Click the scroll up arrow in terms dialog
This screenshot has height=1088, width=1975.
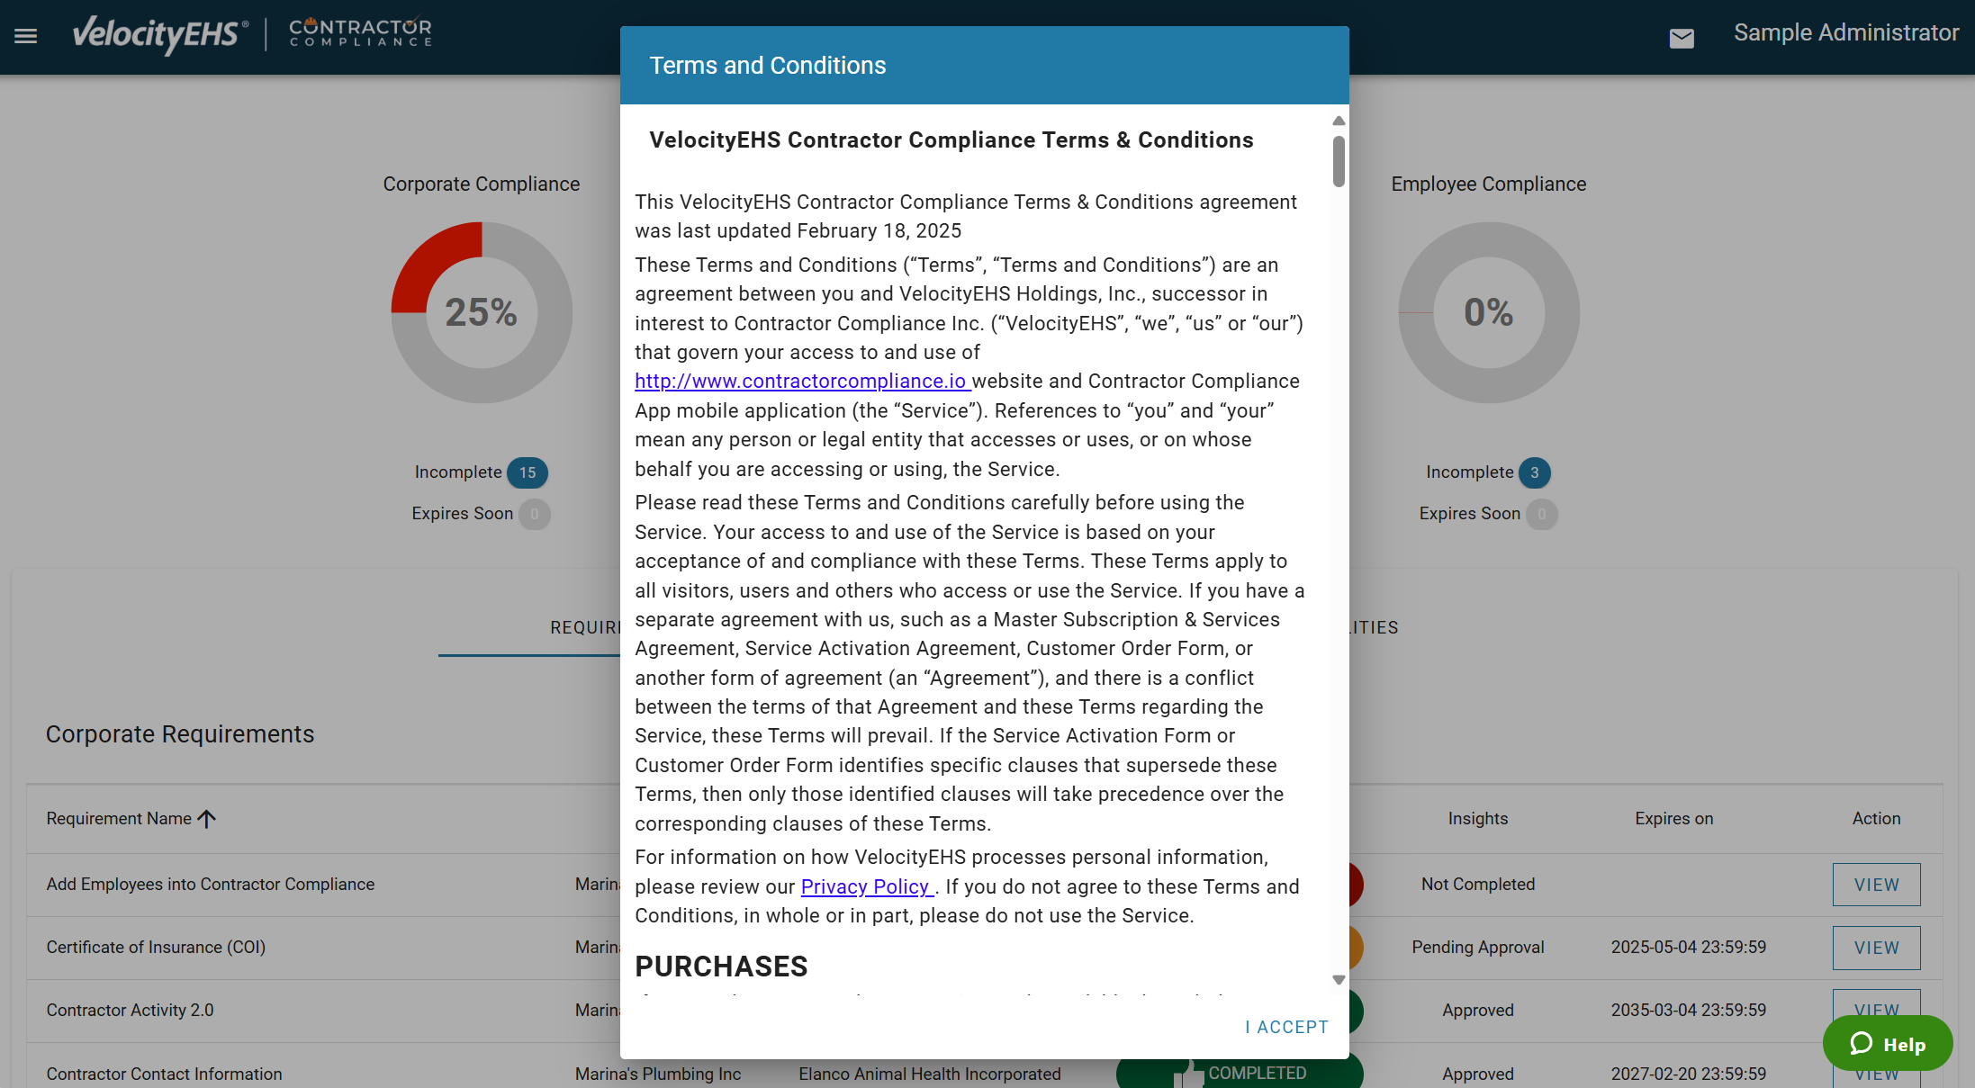click(1339, 121)
